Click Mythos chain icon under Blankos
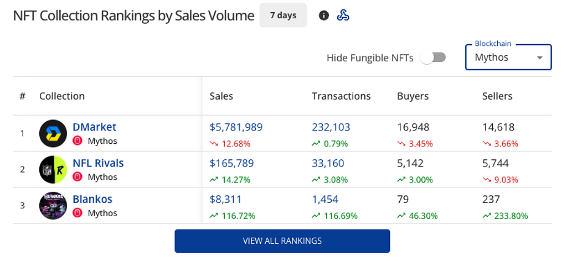 coord(78,213)
